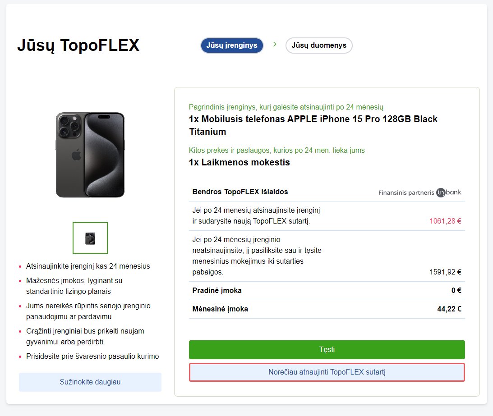493x416 pixels.
Task: Click the Bendros TopoFLEX išlaidos heading
Action: (x=240, y=192)
